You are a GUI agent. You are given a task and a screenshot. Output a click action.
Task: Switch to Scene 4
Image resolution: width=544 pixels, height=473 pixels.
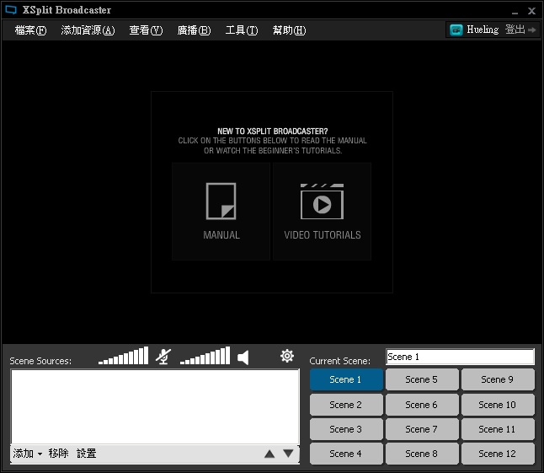tap(346, 454)
